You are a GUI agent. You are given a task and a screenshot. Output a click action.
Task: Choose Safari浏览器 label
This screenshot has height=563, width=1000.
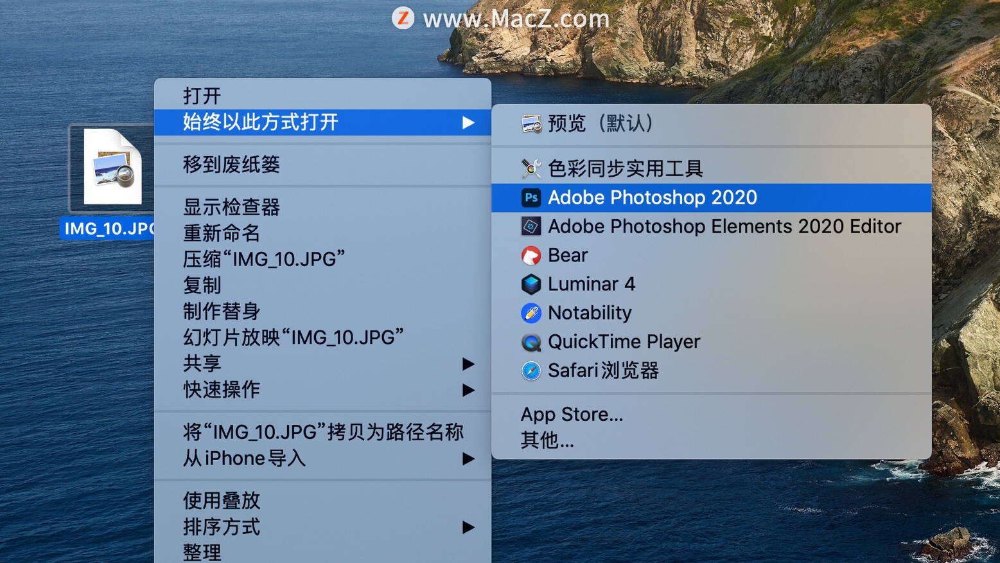603,371
